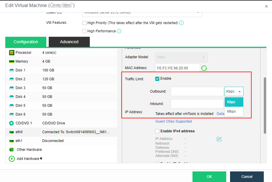Regenerate the MAC address with refresh icon
272x182 pixels.
coord(204,68)
